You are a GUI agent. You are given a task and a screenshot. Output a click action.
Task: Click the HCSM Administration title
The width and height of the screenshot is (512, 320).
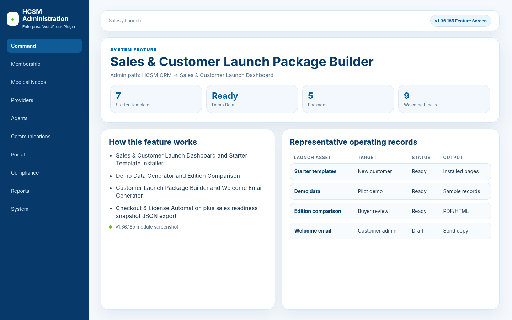(x=45, y=15)
